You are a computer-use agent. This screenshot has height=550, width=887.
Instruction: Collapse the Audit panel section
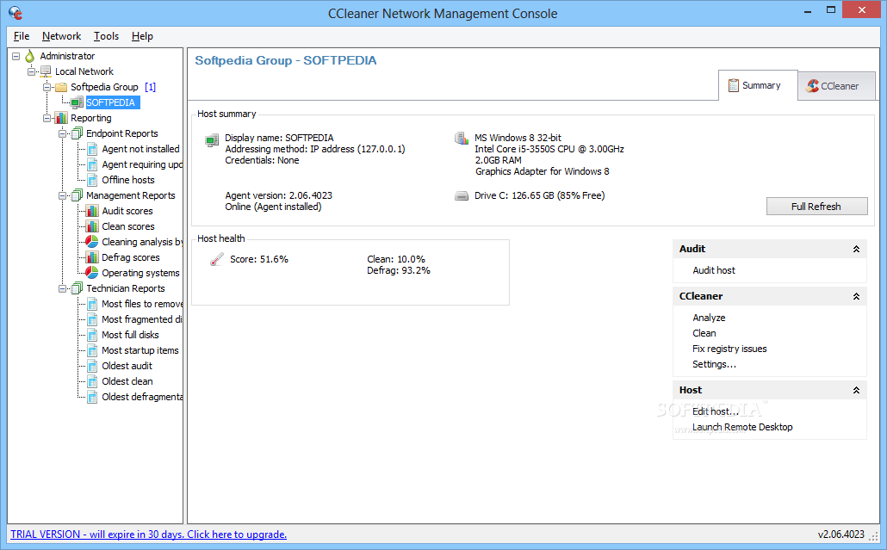tap(856, 250)
